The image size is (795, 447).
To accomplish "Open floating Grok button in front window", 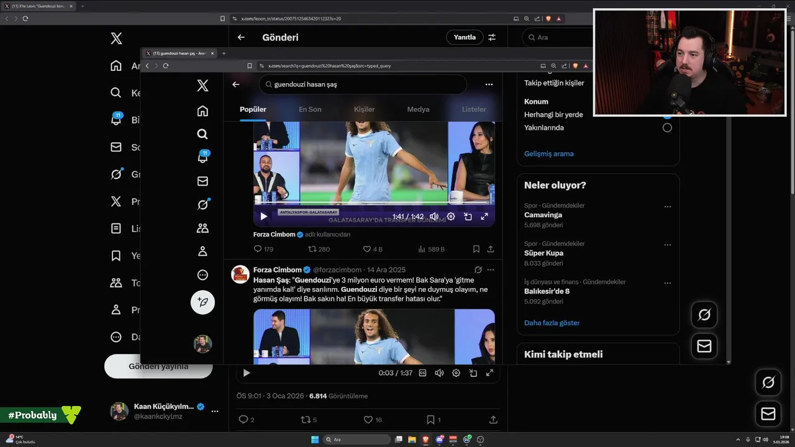I will click(x=704, y=315).
